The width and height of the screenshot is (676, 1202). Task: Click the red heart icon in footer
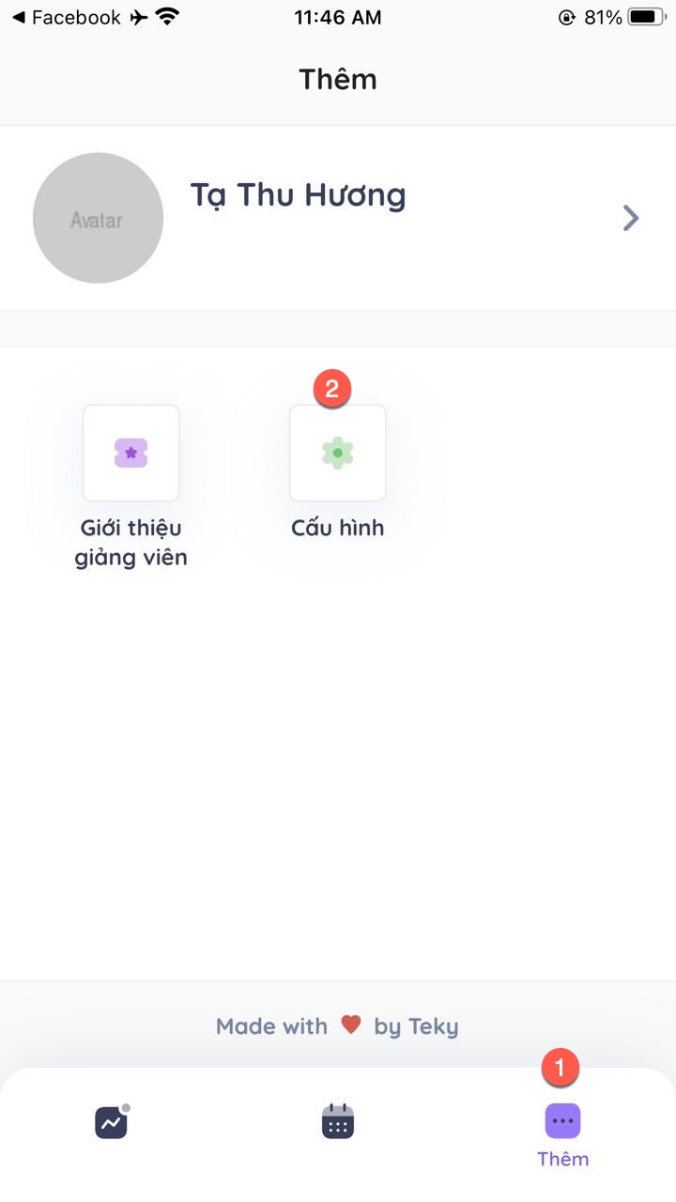(x=351, y=1025)
